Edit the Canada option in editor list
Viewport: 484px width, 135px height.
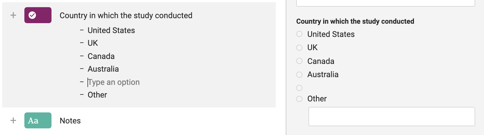(x=101, y=56)
